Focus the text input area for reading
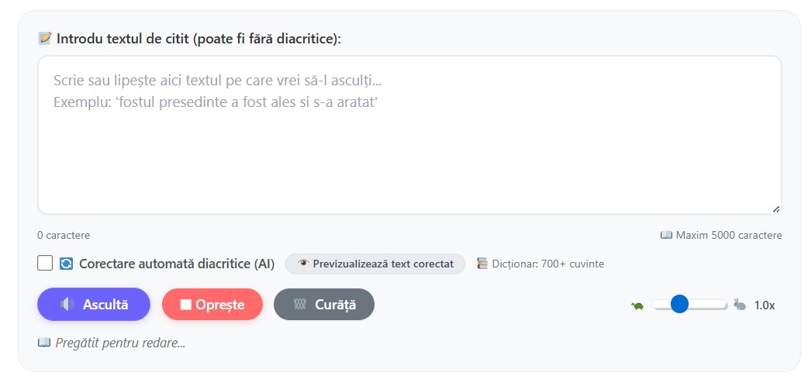808x383 pixels. tap(409, 135)
